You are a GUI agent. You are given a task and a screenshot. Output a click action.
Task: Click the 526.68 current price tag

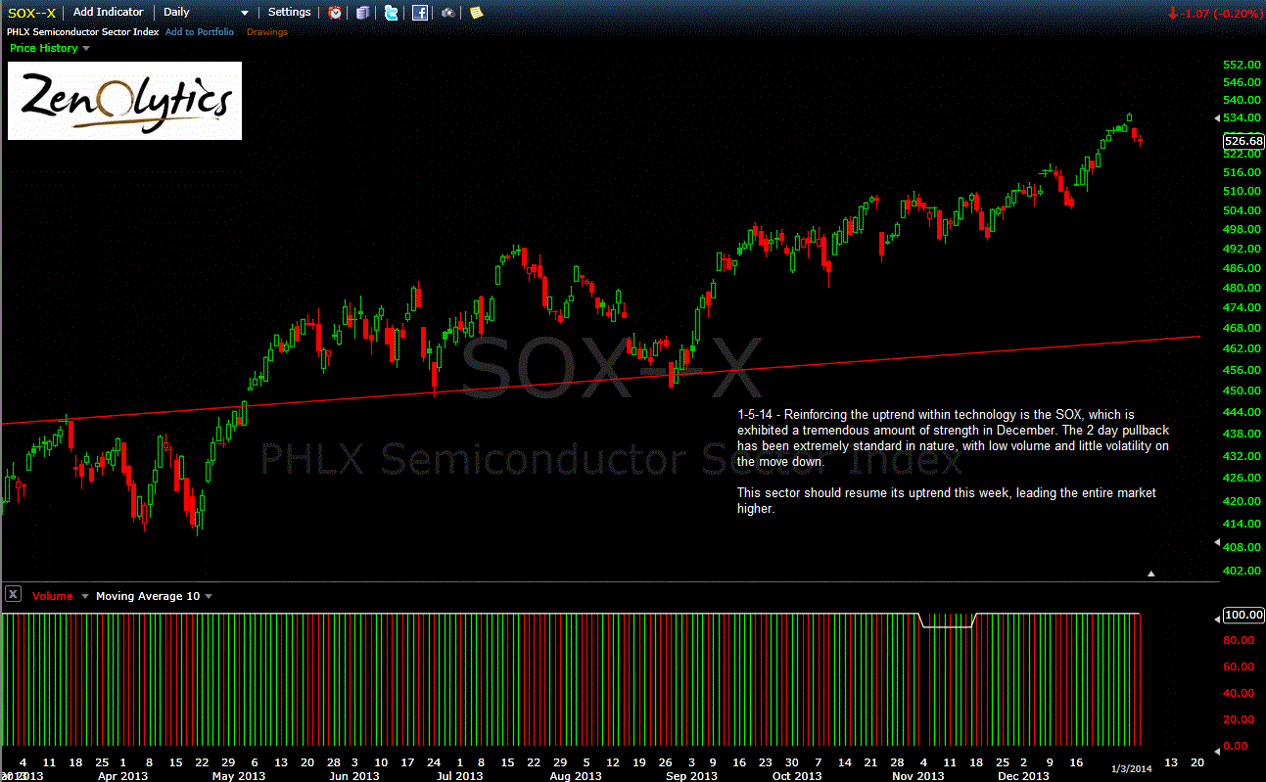point(1243,141)
